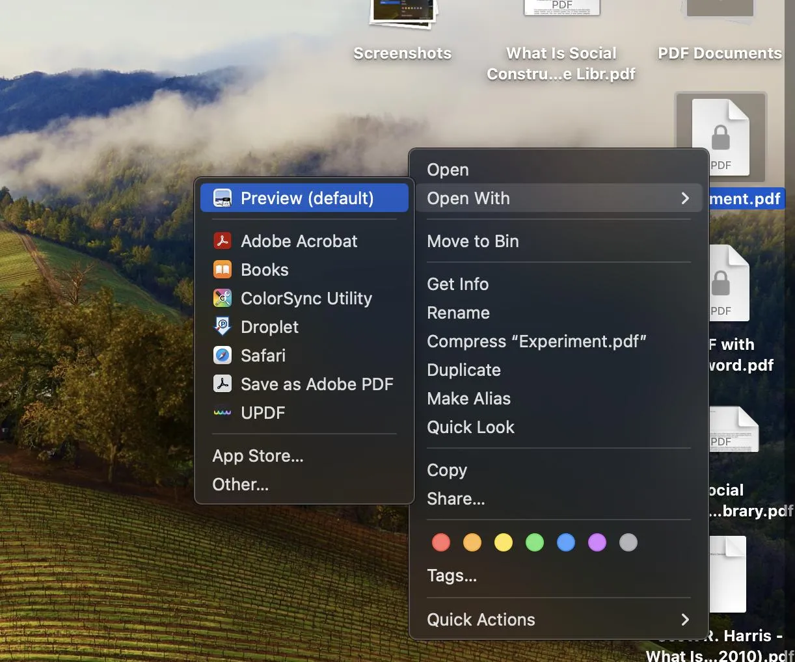Screen dimensions: 795x662
Task: Select App Store… option
Action: click(304, 456)
